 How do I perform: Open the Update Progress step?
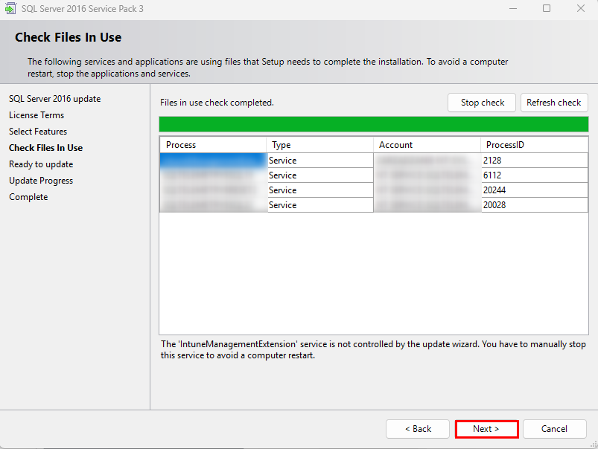41,181
